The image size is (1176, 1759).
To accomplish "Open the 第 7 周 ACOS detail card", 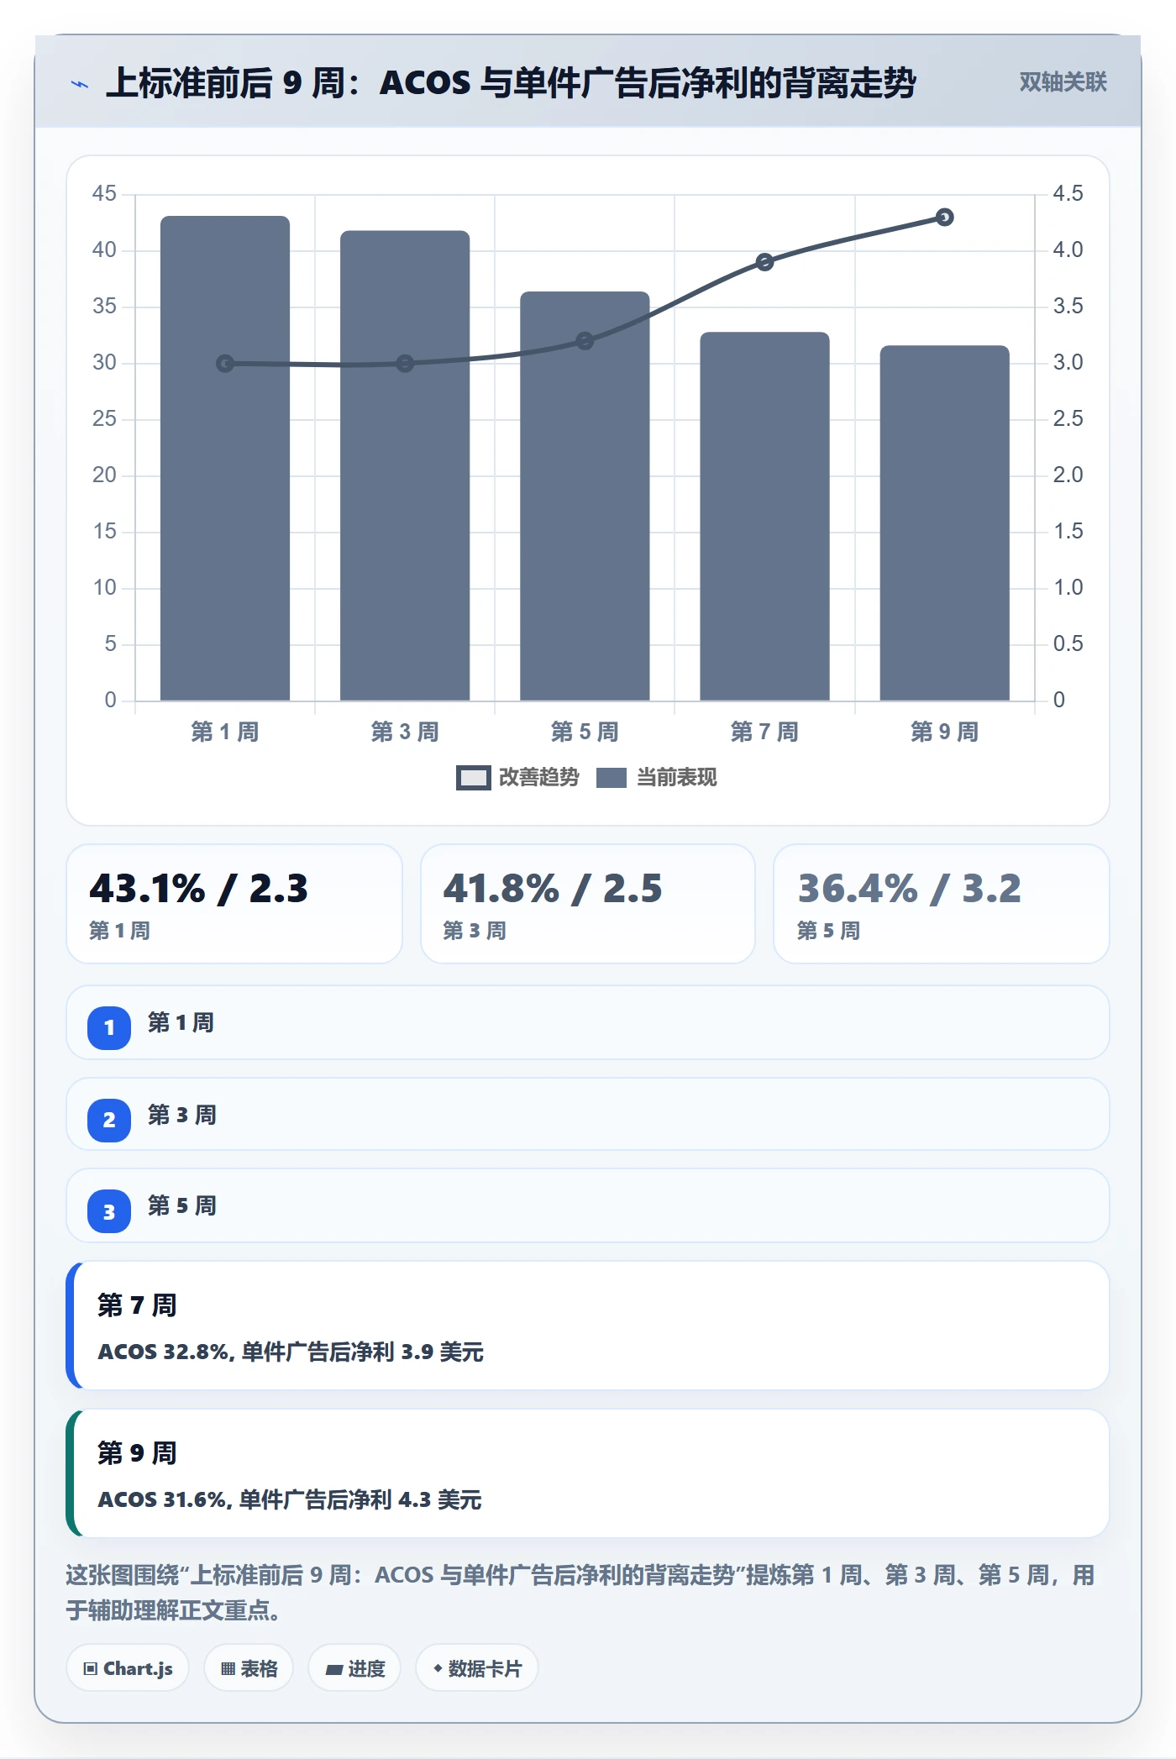I will click(588, 1326).
